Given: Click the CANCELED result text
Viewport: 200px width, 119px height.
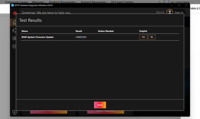Looking at the screenshot, I should click(x=81, y=37).
